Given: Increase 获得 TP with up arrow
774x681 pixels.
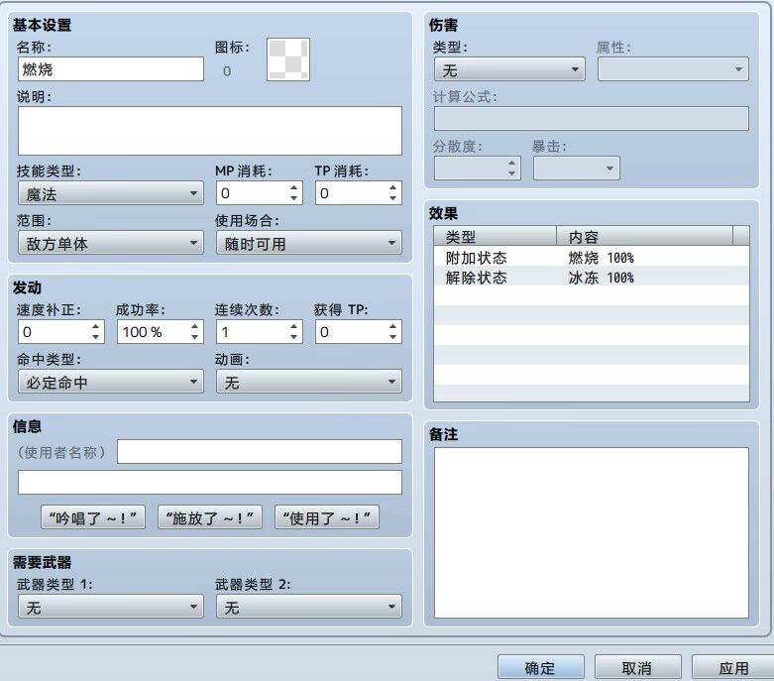Looking at the screenshot, I should point(392,326).
